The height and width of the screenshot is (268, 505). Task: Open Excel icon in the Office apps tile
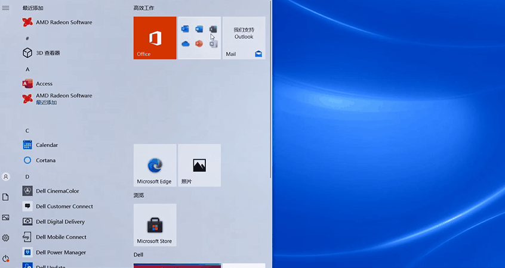(x=213, y=29)
